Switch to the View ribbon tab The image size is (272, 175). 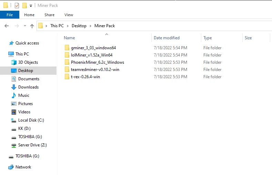pos(69,15)
